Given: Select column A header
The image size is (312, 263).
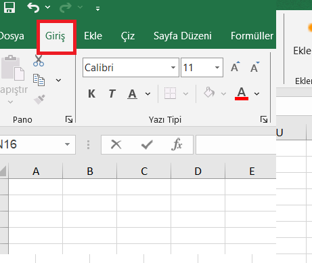Looking at the screenshot, I should [36, 171].
